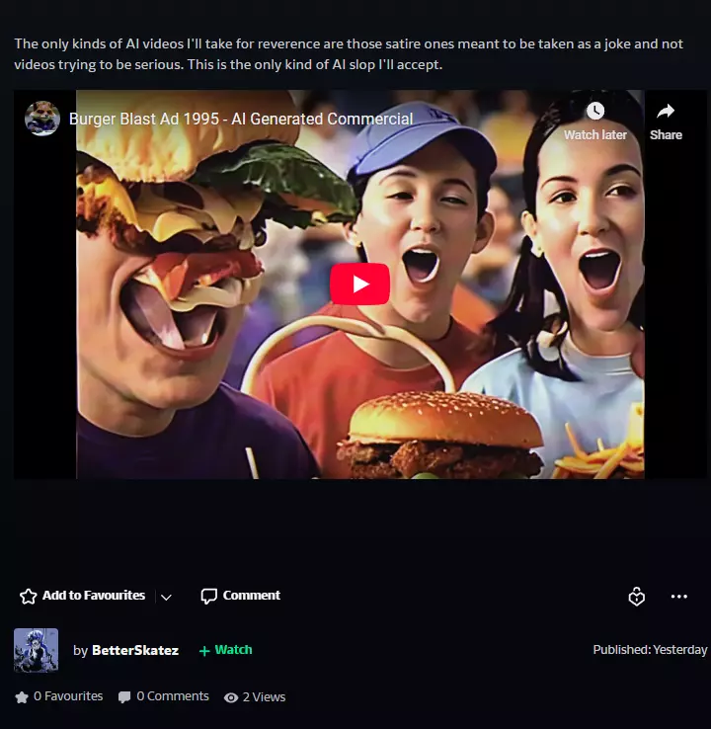
Task: Click the 0 Favourites counter
Action: pyautogui.click(x=59, y=696)
